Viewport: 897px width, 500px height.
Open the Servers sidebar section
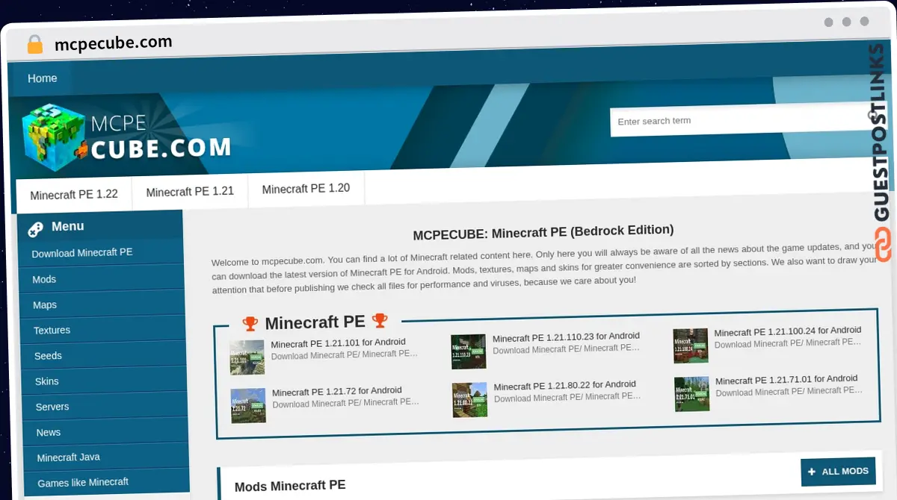tap(105, 407)
